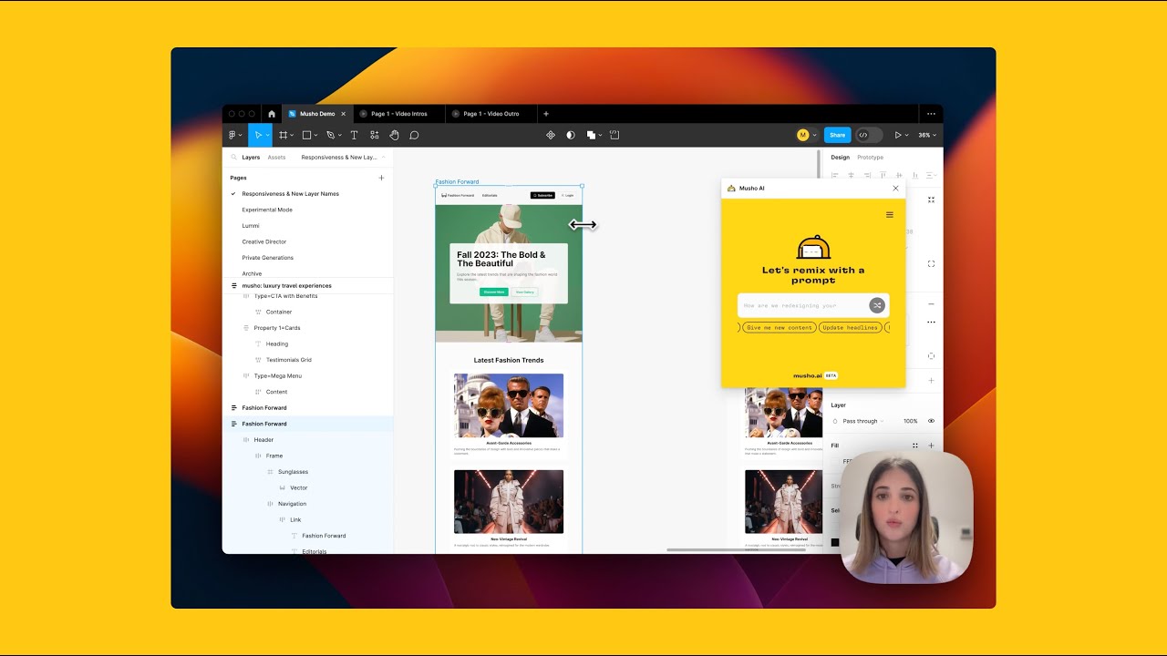Screen dimensions: 1167x656
Task: Open the Musho AI hamburger menu
Action: [x=890, y=215]
